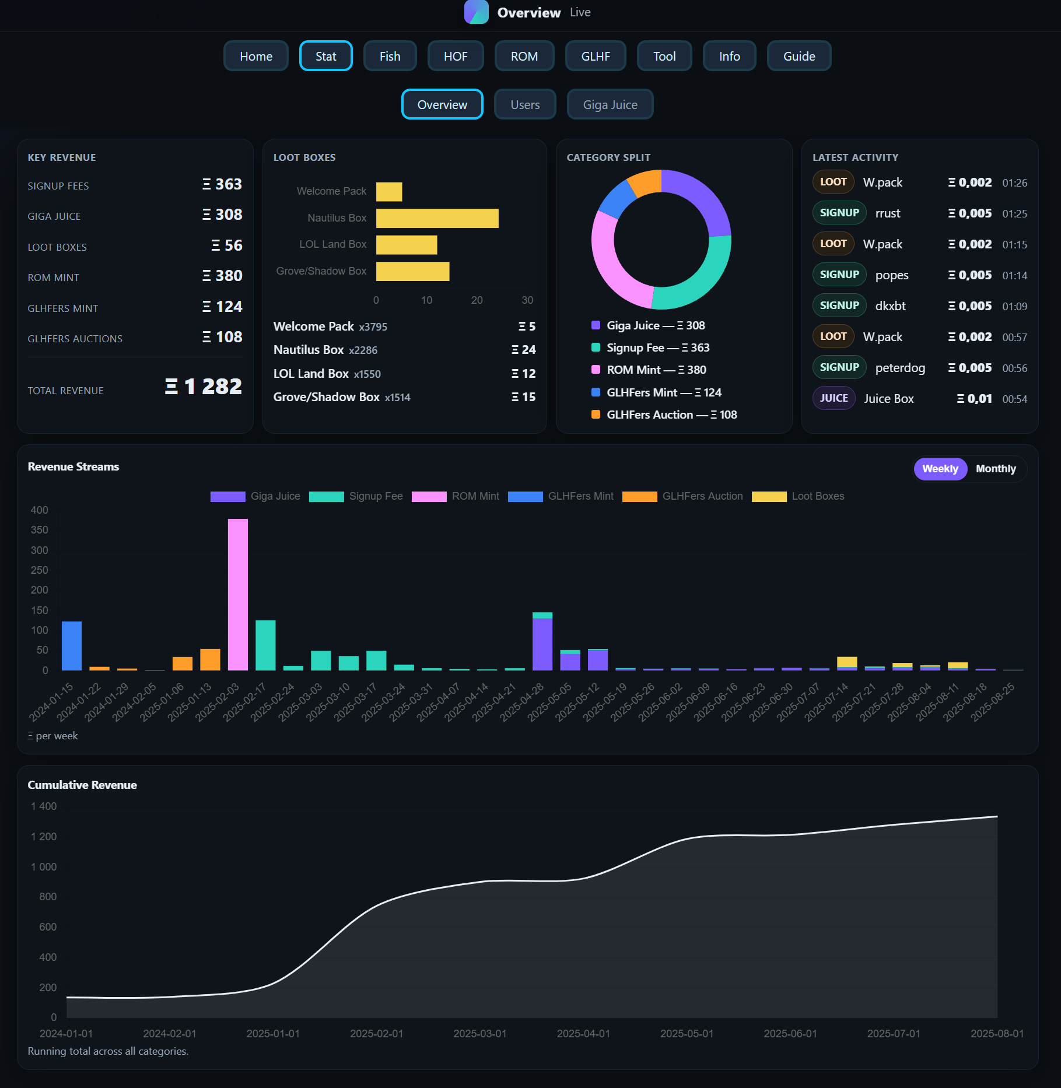Image resolution: width=1061 pixels, height=1088 pixels.
Task: Click the tall ROM Mint bar in chart
Action: [237, 594]
